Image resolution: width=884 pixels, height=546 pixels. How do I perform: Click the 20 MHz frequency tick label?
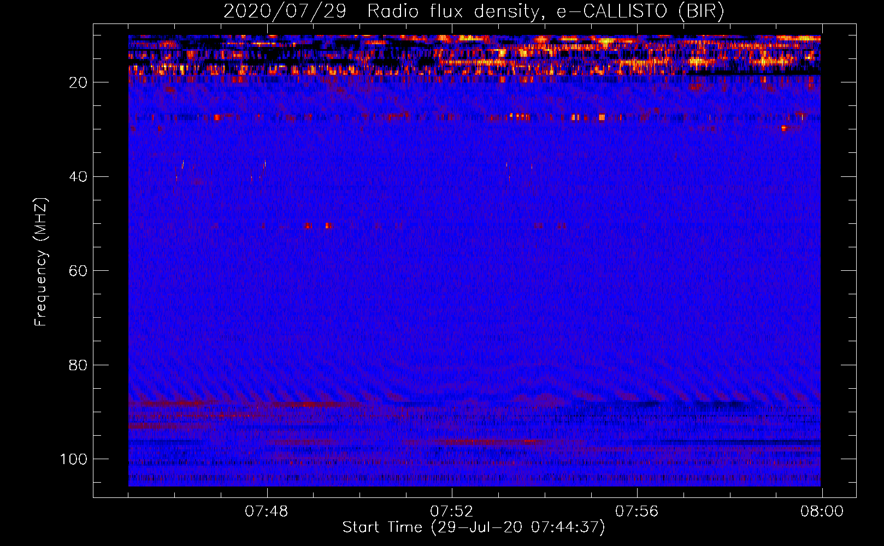(79, 82)
